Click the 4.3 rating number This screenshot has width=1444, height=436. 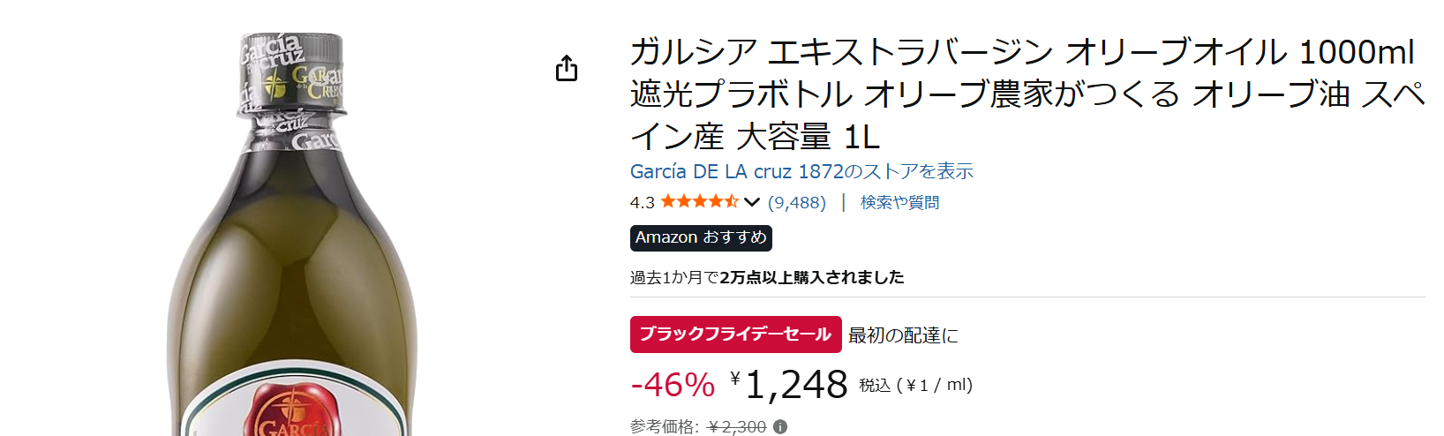(642, 203)
